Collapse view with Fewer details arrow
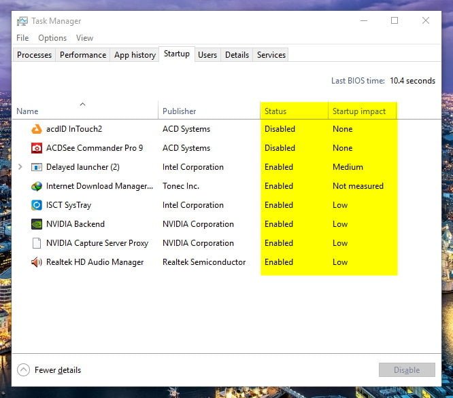 [24, 370]
